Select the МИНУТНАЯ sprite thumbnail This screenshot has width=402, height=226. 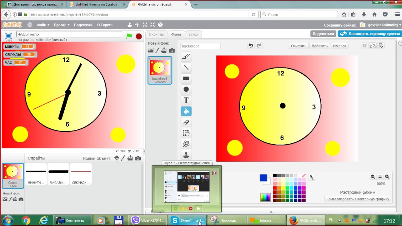point(36,174)
